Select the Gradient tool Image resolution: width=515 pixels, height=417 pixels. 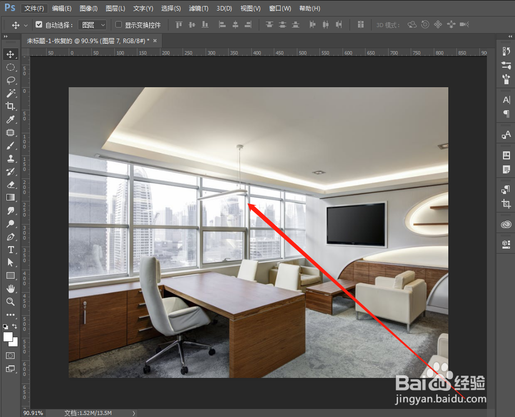pyautogui.click(x=11, y=197)
